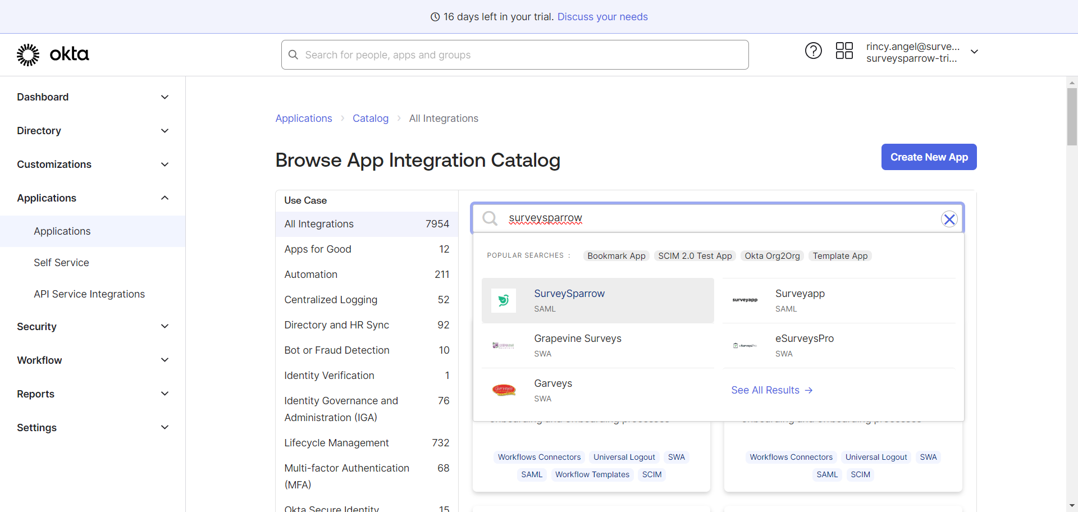Clear the surveysparrow search with X icon
1078x512 pixels.
click(x=949, y=219)
